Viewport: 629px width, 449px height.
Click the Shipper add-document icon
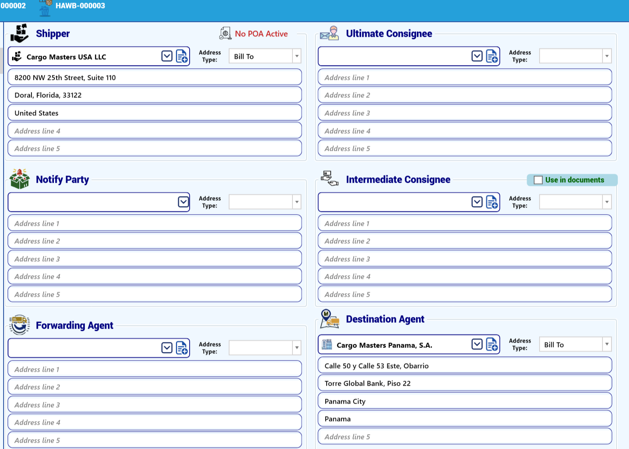tap(182, 56)
